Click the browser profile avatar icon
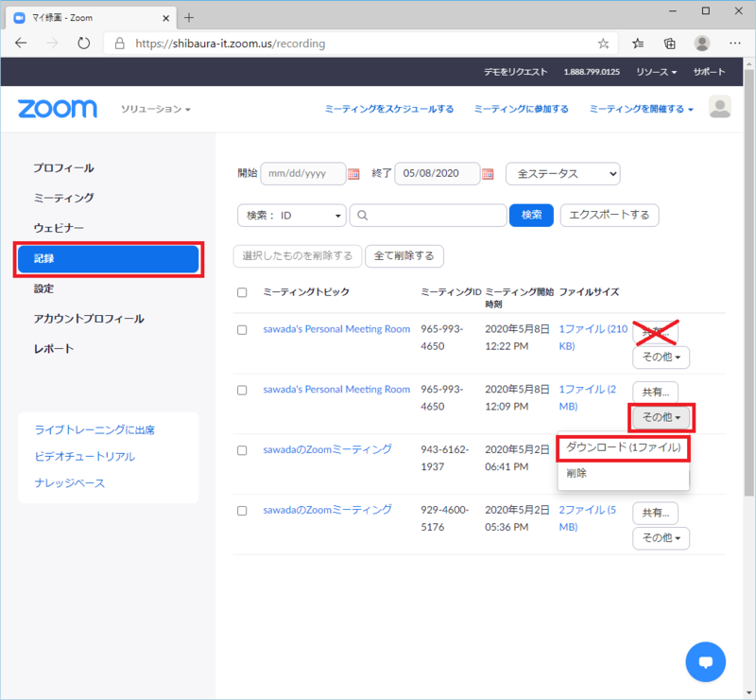The height and width of the screenshot is (700, 756). click(702, 44)
